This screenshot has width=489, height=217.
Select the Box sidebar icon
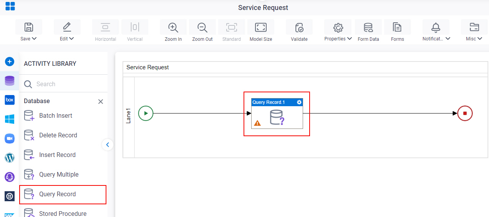coord(10,100)
